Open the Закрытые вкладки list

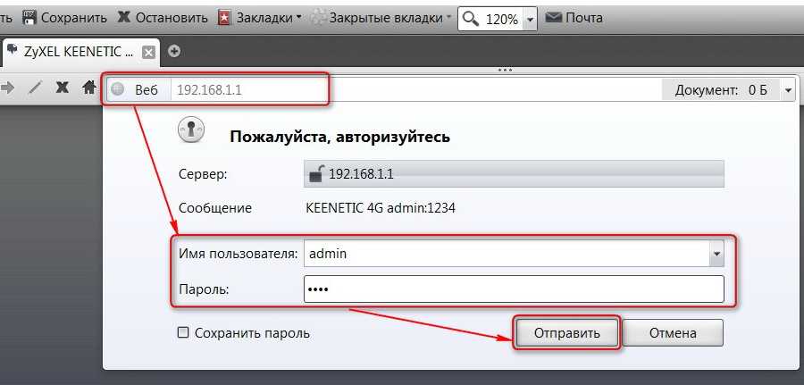click(383, 18)
